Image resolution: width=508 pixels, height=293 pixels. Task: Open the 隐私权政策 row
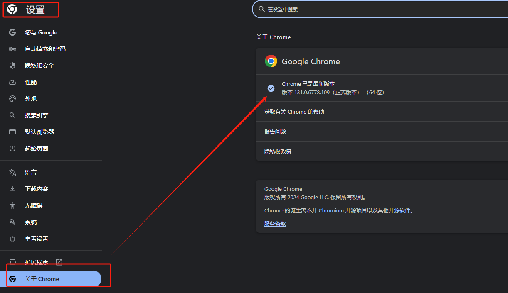click(x=382, y=151)
